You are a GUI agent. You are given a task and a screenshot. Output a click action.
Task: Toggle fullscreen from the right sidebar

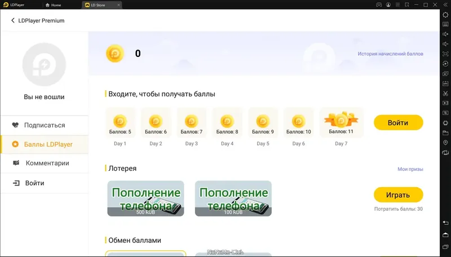point(445,54)
